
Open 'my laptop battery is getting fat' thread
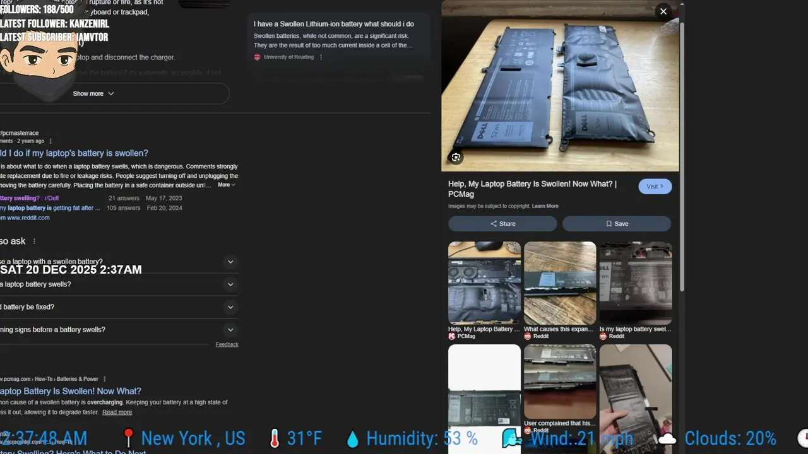[x=50, y=208]
